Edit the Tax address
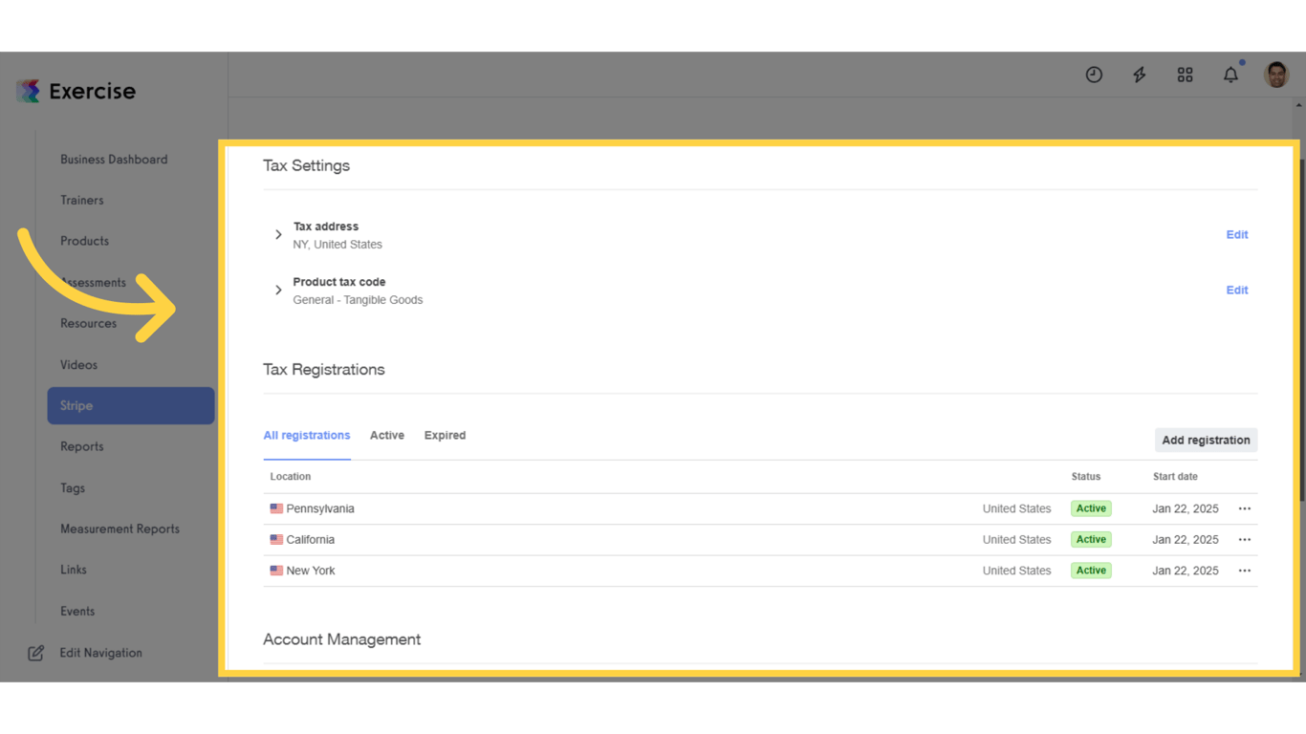 [1237, 234]
